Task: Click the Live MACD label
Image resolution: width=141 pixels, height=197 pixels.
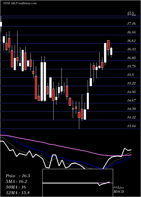Action: click(x=119, y=190)
